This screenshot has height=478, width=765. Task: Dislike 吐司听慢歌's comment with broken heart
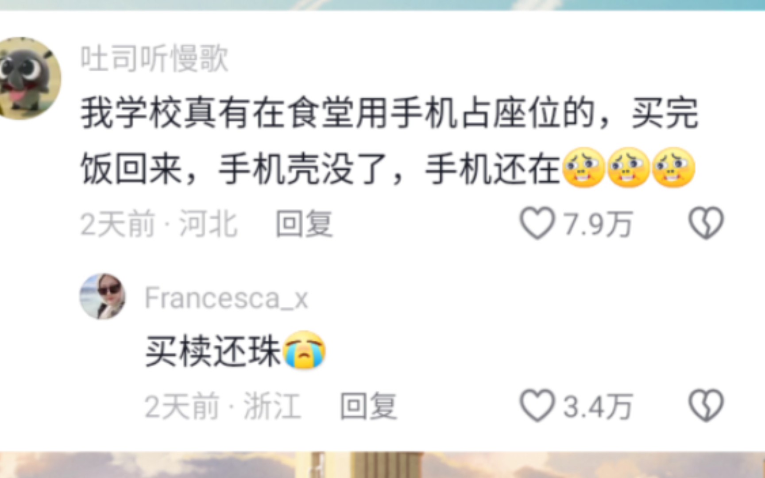point(706,223)
